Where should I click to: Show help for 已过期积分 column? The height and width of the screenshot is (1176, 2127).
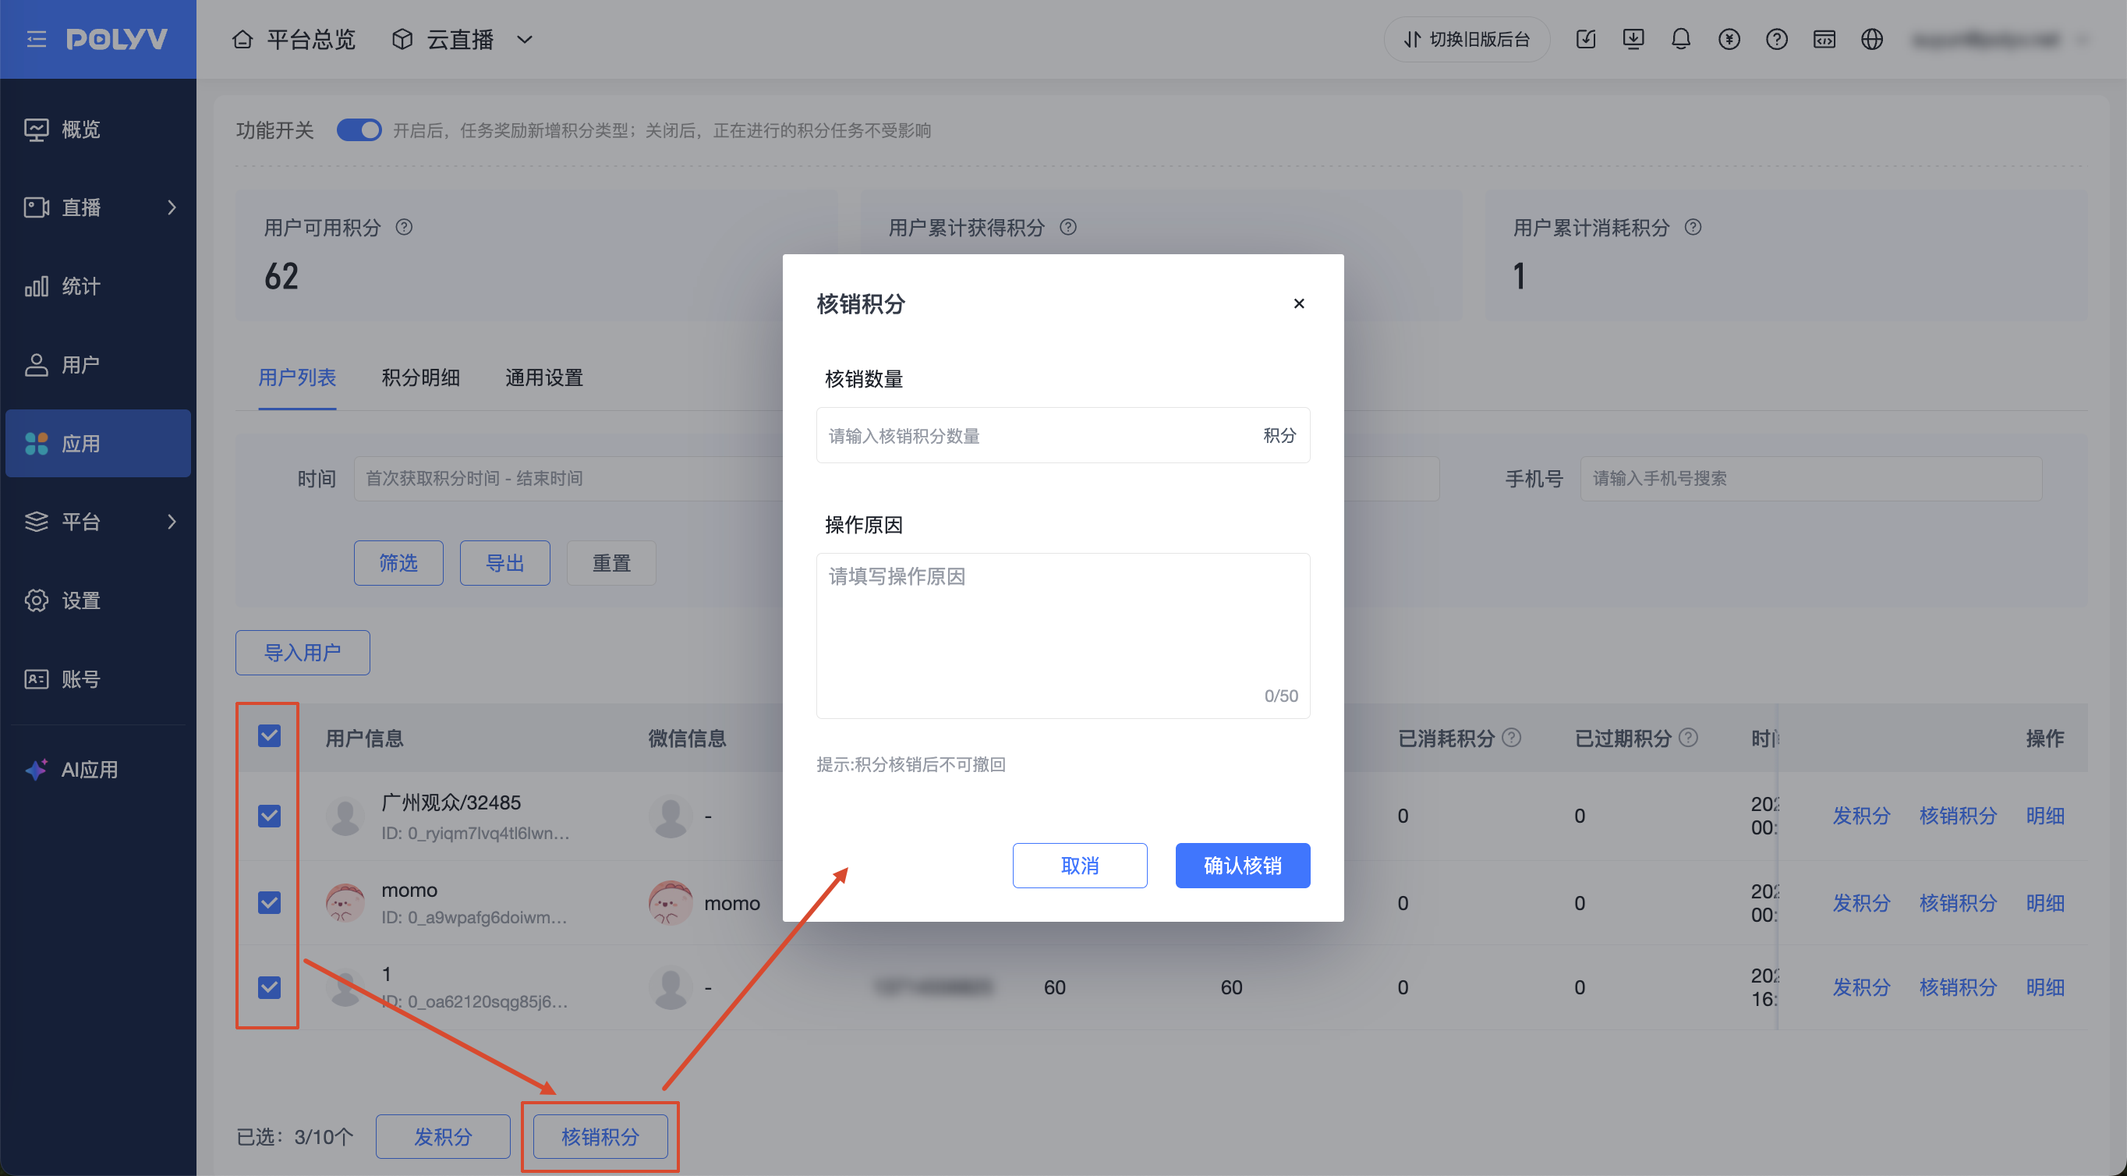1689,738
